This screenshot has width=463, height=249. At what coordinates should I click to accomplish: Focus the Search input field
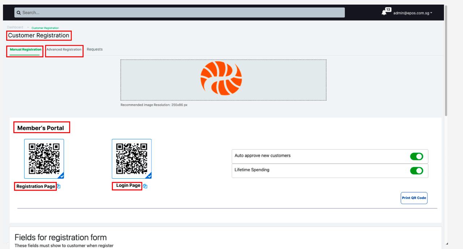(180, 13)
